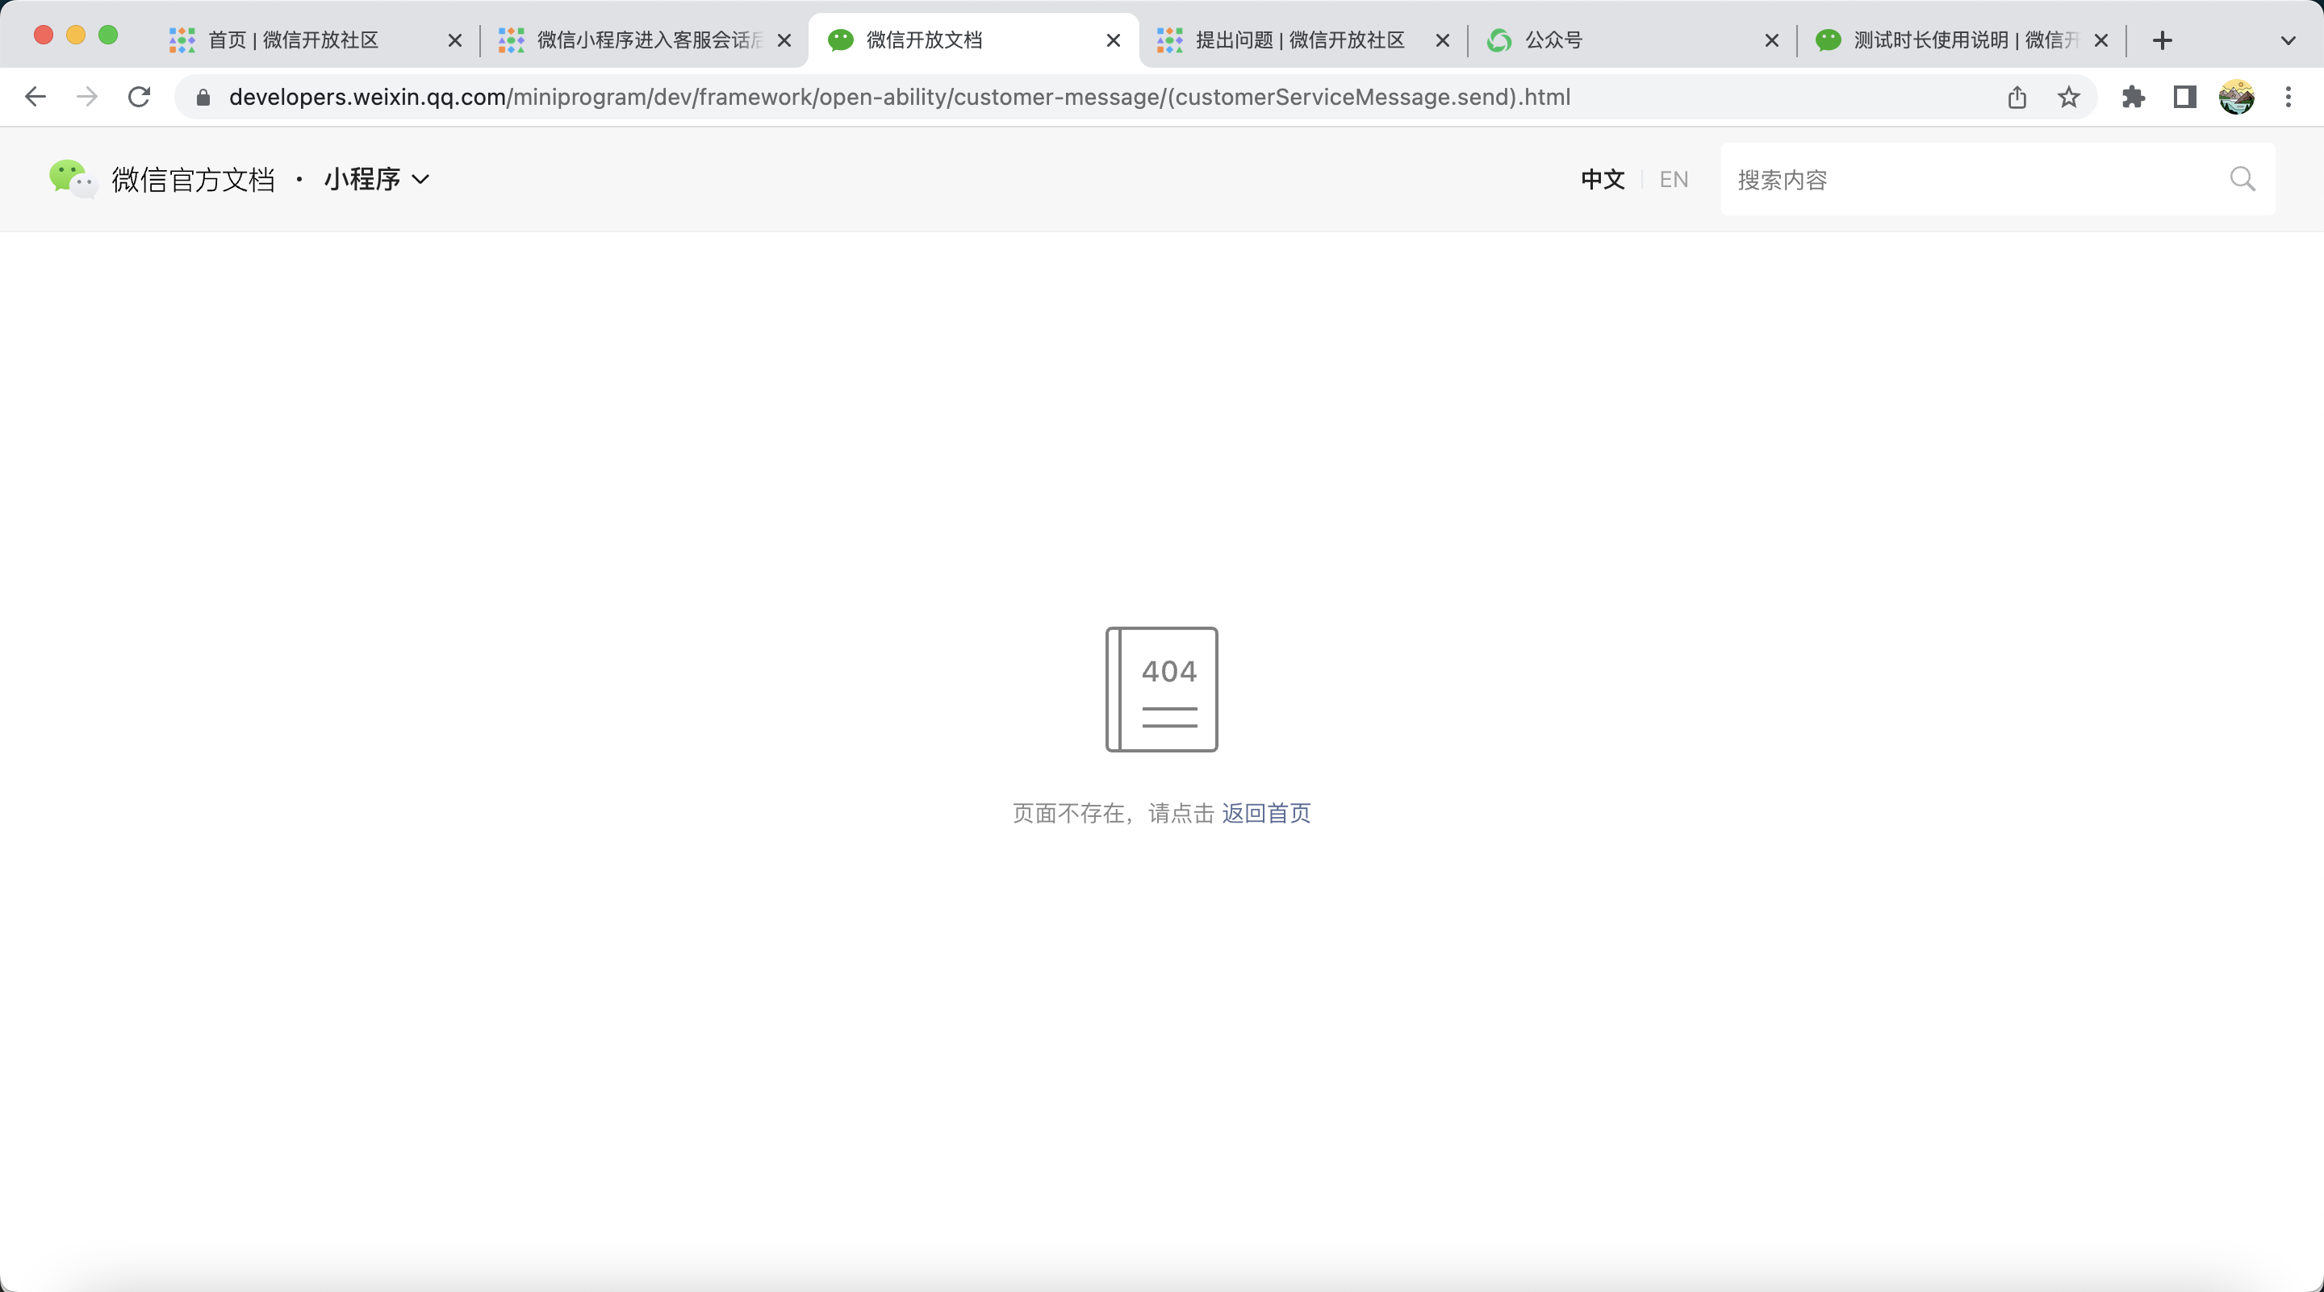The image size is (2324, 1292).
Task: Click the back navigation arrow
Action: click(x=36, y=97)
